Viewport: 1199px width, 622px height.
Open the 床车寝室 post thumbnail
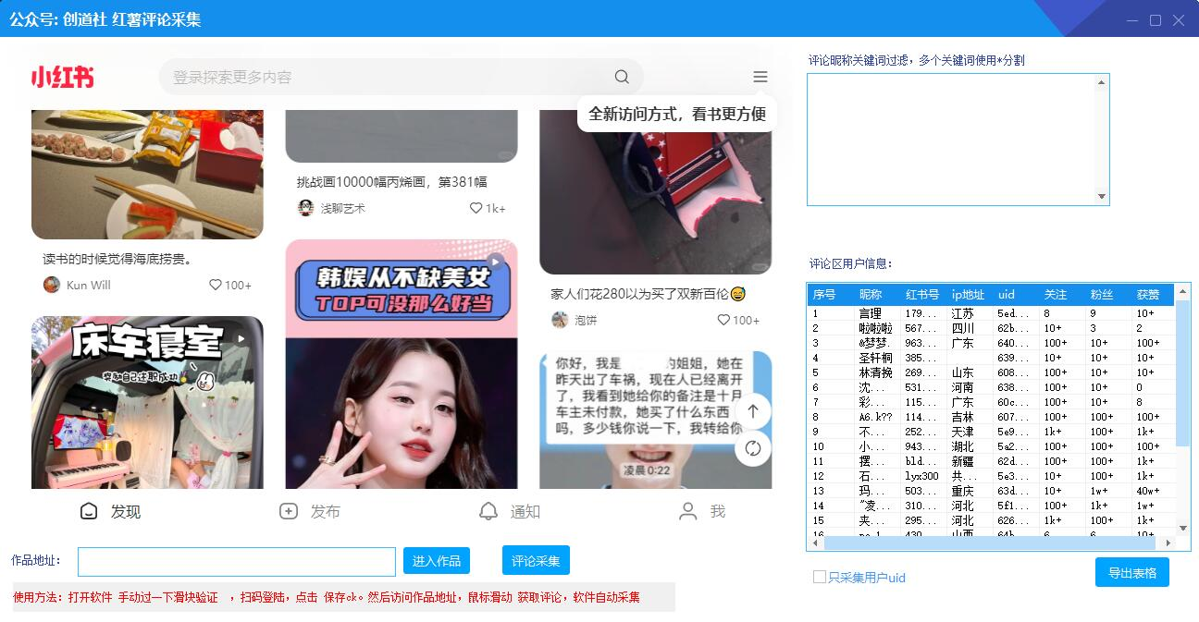click(147, 397)
